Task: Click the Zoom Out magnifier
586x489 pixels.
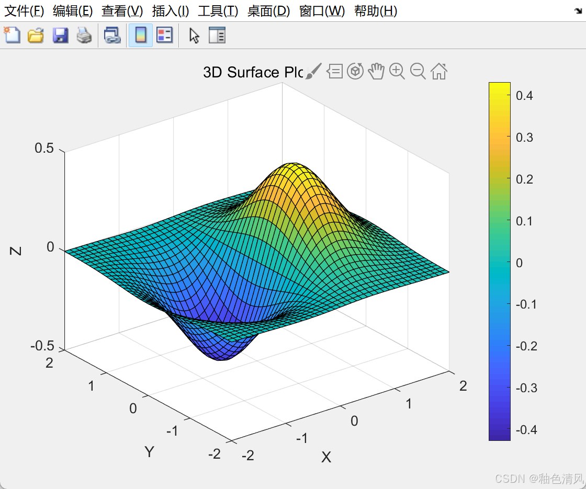Action: (x=418, y=71)
